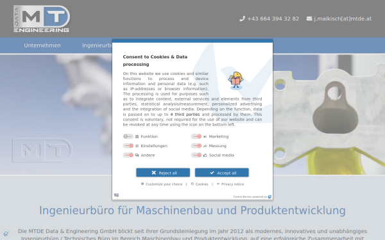
Task: Open the language flag selector
Action: (x=116, y=195)
